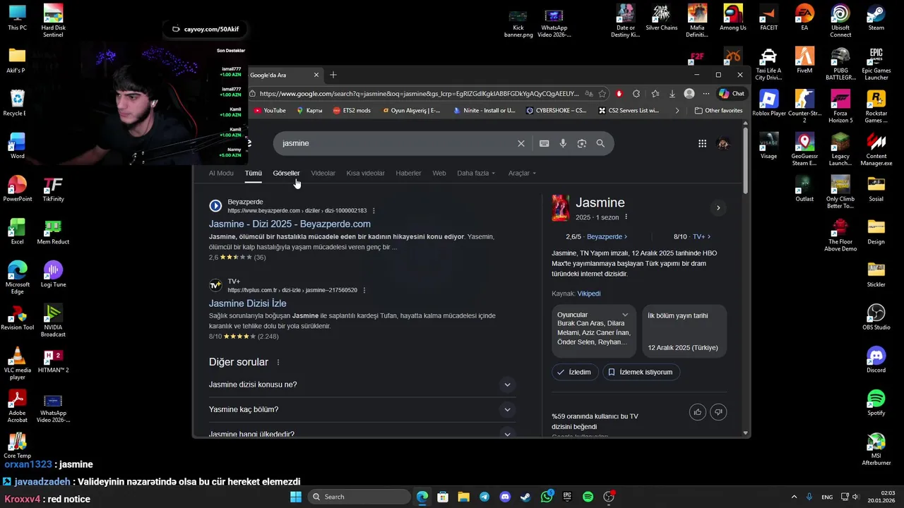The width and height of the screenshot is (904, 508).
Task: Switch to the Kısa videolar tab
Action: pyautogui.click(x=365, y=173)
